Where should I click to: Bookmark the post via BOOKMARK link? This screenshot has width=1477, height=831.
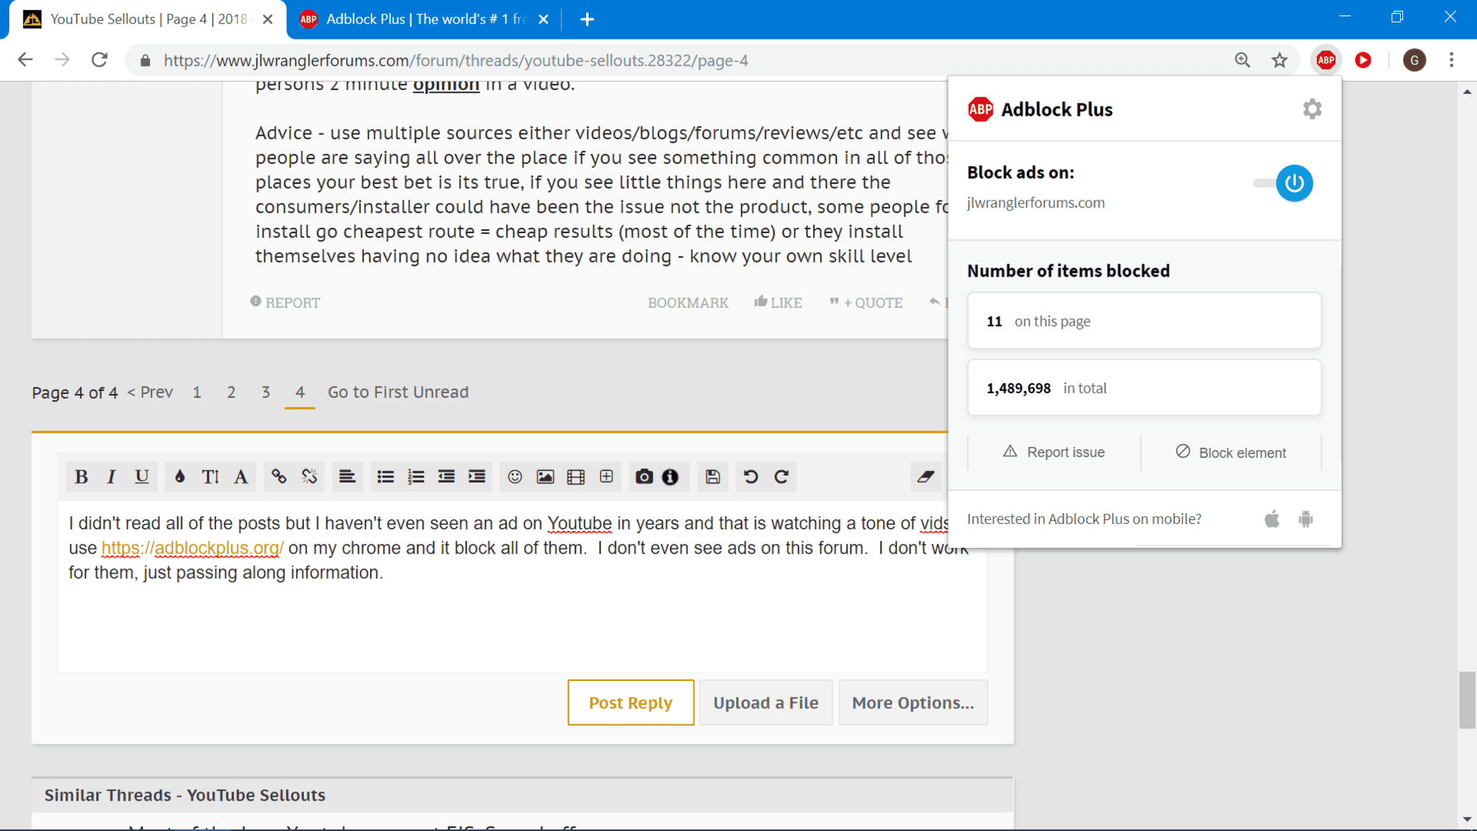pyautogui.click(x=688, y=302)
